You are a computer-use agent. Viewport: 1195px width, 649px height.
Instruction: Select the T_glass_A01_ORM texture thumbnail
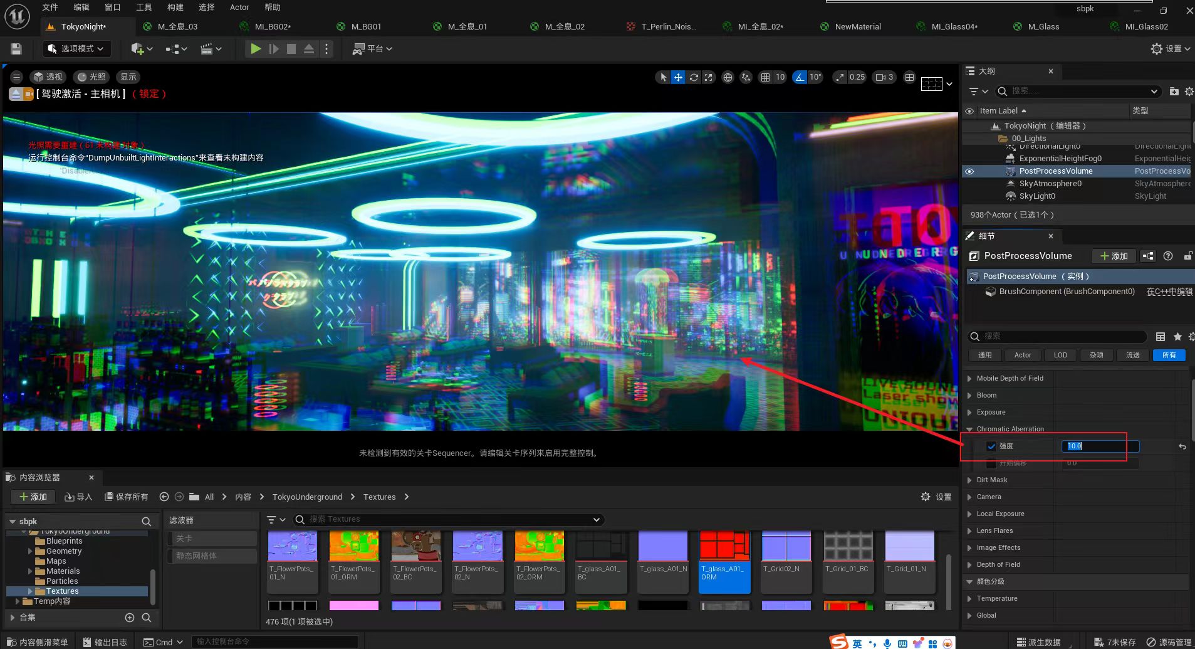[724, 561]
